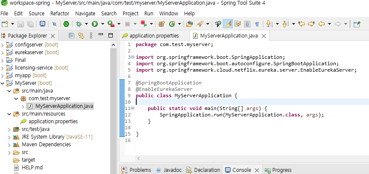Toggle Link with Editor in Package Explorer
Viewport: 369px width, 174px height.
pyautogui.click(x=81, y=36)
